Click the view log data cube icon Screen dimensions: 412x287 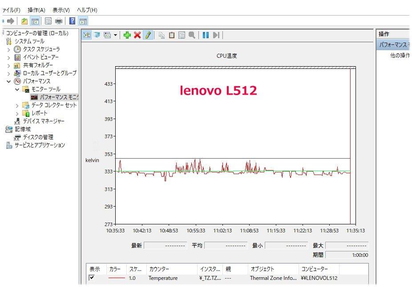[x=97, y=35]
